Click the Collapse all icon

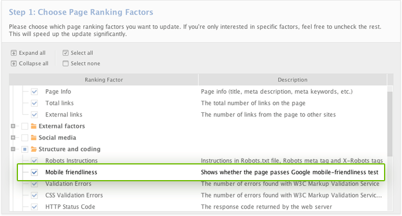click(x=13, y=64)
